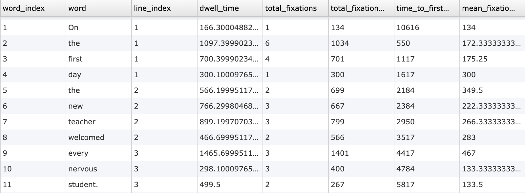Click the word column header

98,8
